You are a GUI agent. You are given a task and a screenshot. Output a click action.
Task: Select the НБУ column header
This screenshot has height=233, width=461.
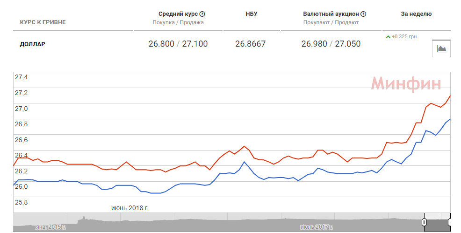(251, 14)
